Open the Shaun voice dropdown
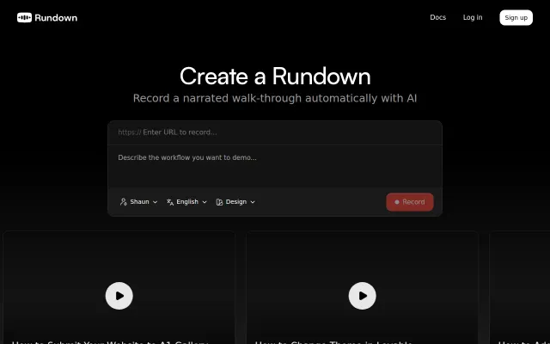Viewport: 550px width, 344px height. pyautogui.click(x=138, y=202)
